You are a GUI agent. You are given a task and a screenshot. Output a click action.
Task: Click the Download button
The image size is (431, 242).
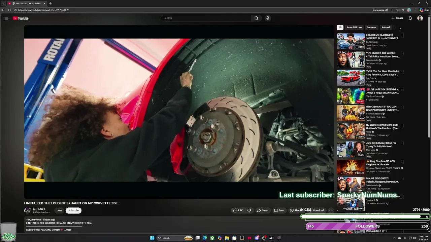tap(317, 210)
